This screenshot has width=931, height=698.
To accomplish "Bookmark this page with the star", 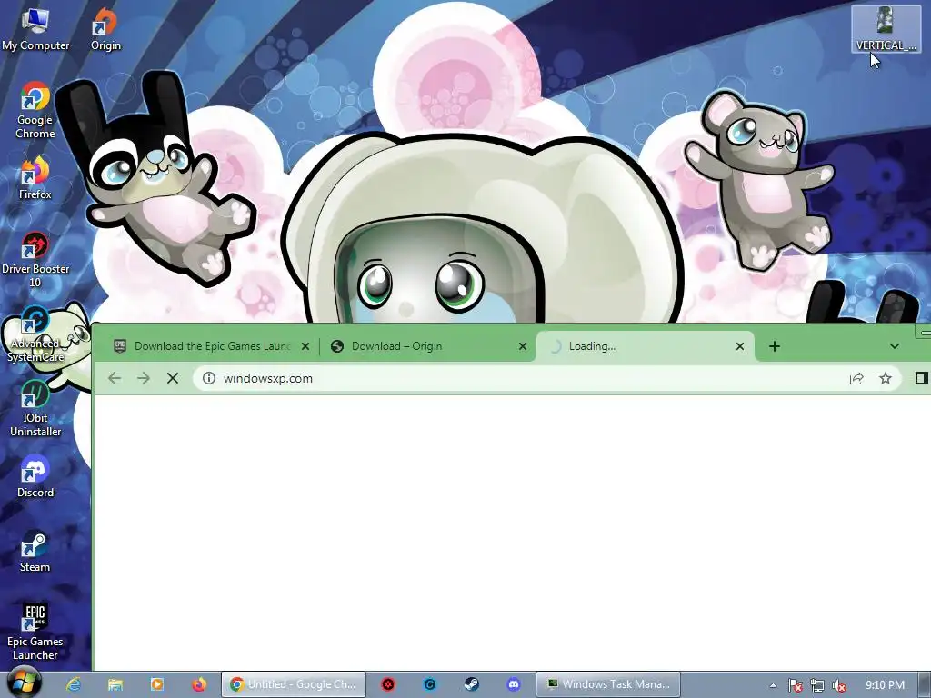I will click(886, 378).
